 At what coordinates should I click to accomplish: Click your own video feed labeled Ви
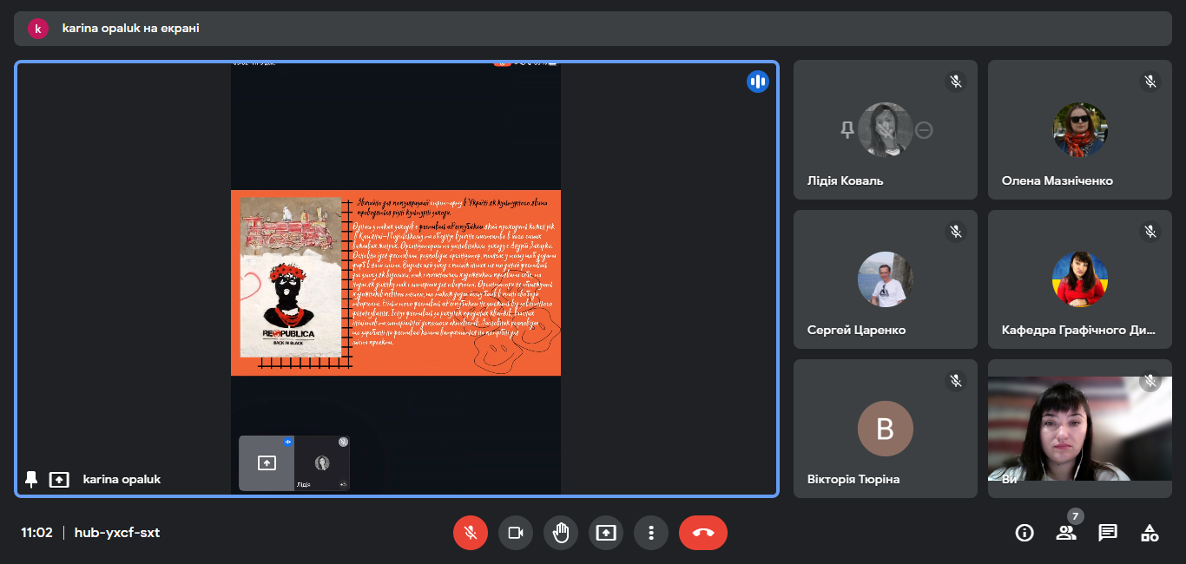pyautogui.click(x=1080, y=429)
